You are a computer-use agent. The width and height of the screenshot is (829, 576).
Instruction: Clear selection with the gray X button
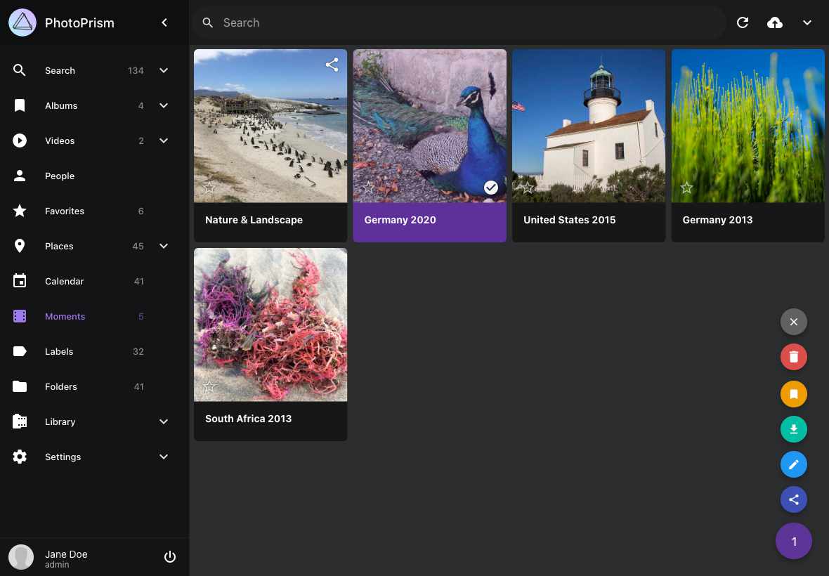(794, 322)
